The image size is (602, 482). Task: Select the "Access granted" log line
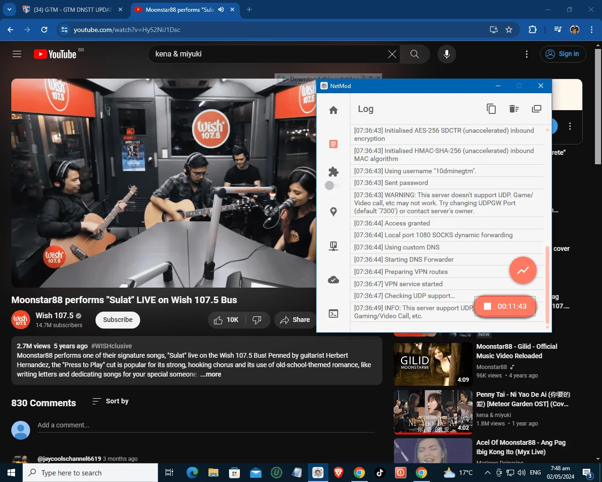[447, 223]
